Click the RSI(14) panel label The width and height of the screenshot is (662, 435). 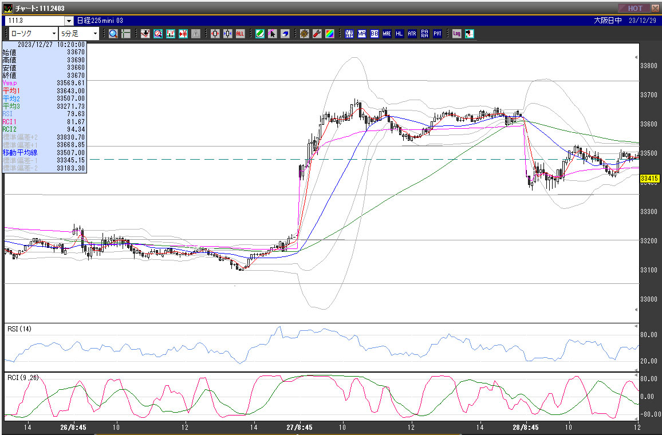[x=19, y=329]
